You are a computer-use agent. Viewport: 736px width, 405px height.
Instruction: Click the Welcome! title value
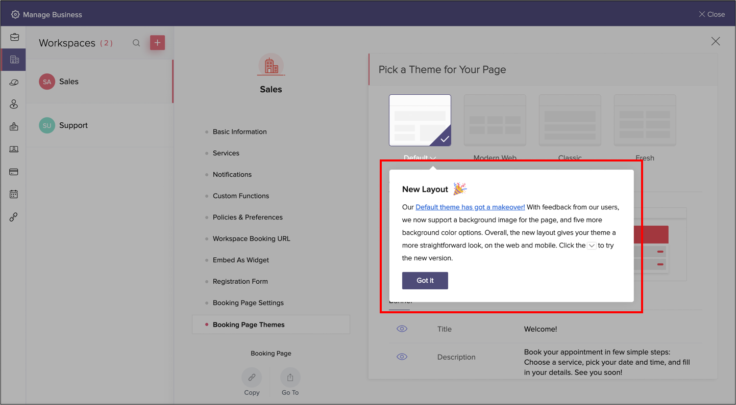[541, 329]
